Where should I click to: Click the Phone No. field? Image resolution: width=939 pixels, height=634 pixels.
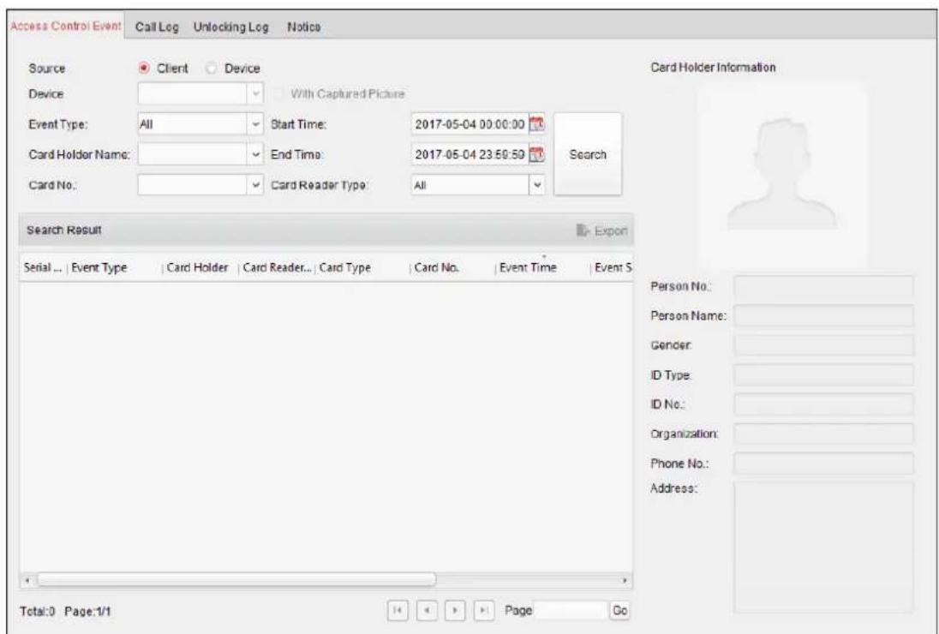(x=823, y=464)
